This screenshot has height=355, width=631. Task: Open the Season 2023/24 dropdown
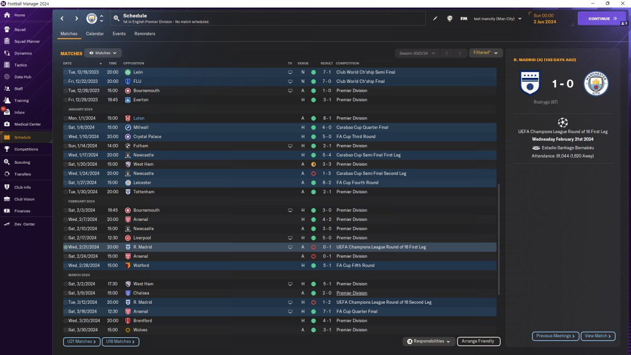coord(417,53)
